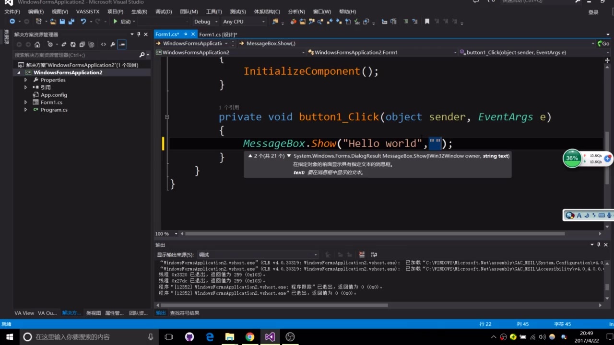614x345 pixels.
Task: Click Solution Explorer's Sync with Active Document icon
Action: click(64, 45)
